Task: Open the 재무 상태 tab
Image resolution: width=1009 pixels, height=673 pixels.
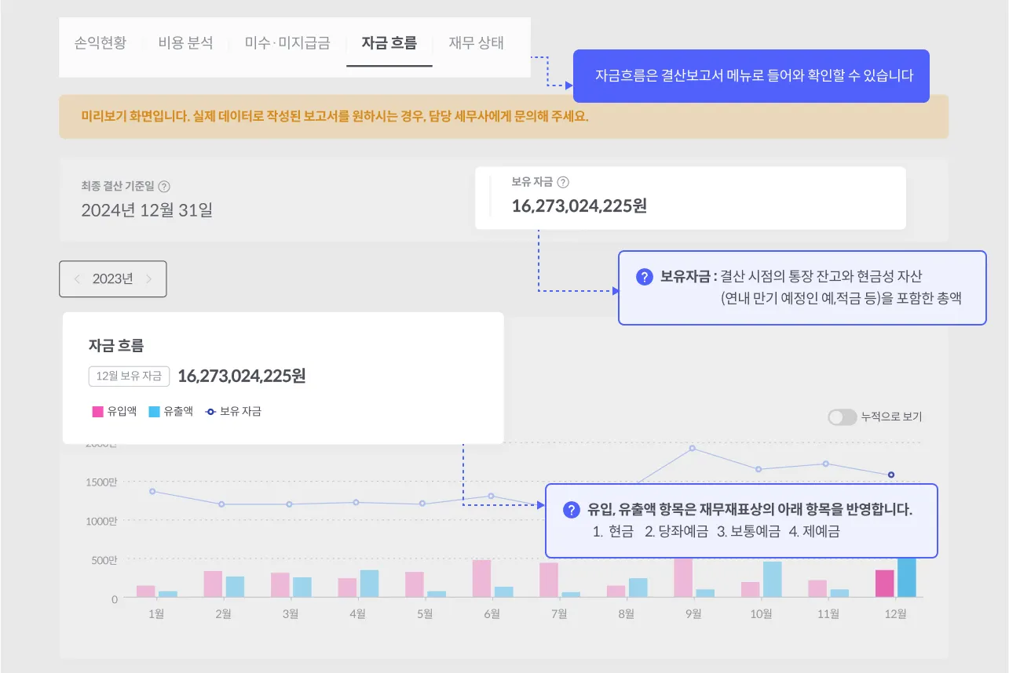Action: point(477,43)
